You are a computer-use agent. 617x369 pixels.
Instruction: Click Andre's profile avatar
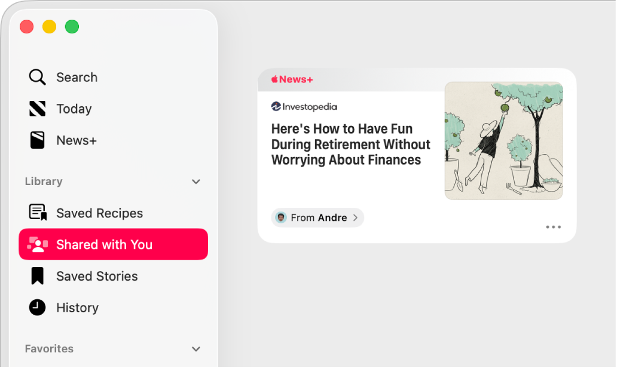click(x=280, y=217)
